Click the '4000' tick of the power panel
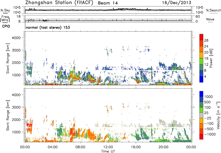221x153 pixels. tap(16, 38)
